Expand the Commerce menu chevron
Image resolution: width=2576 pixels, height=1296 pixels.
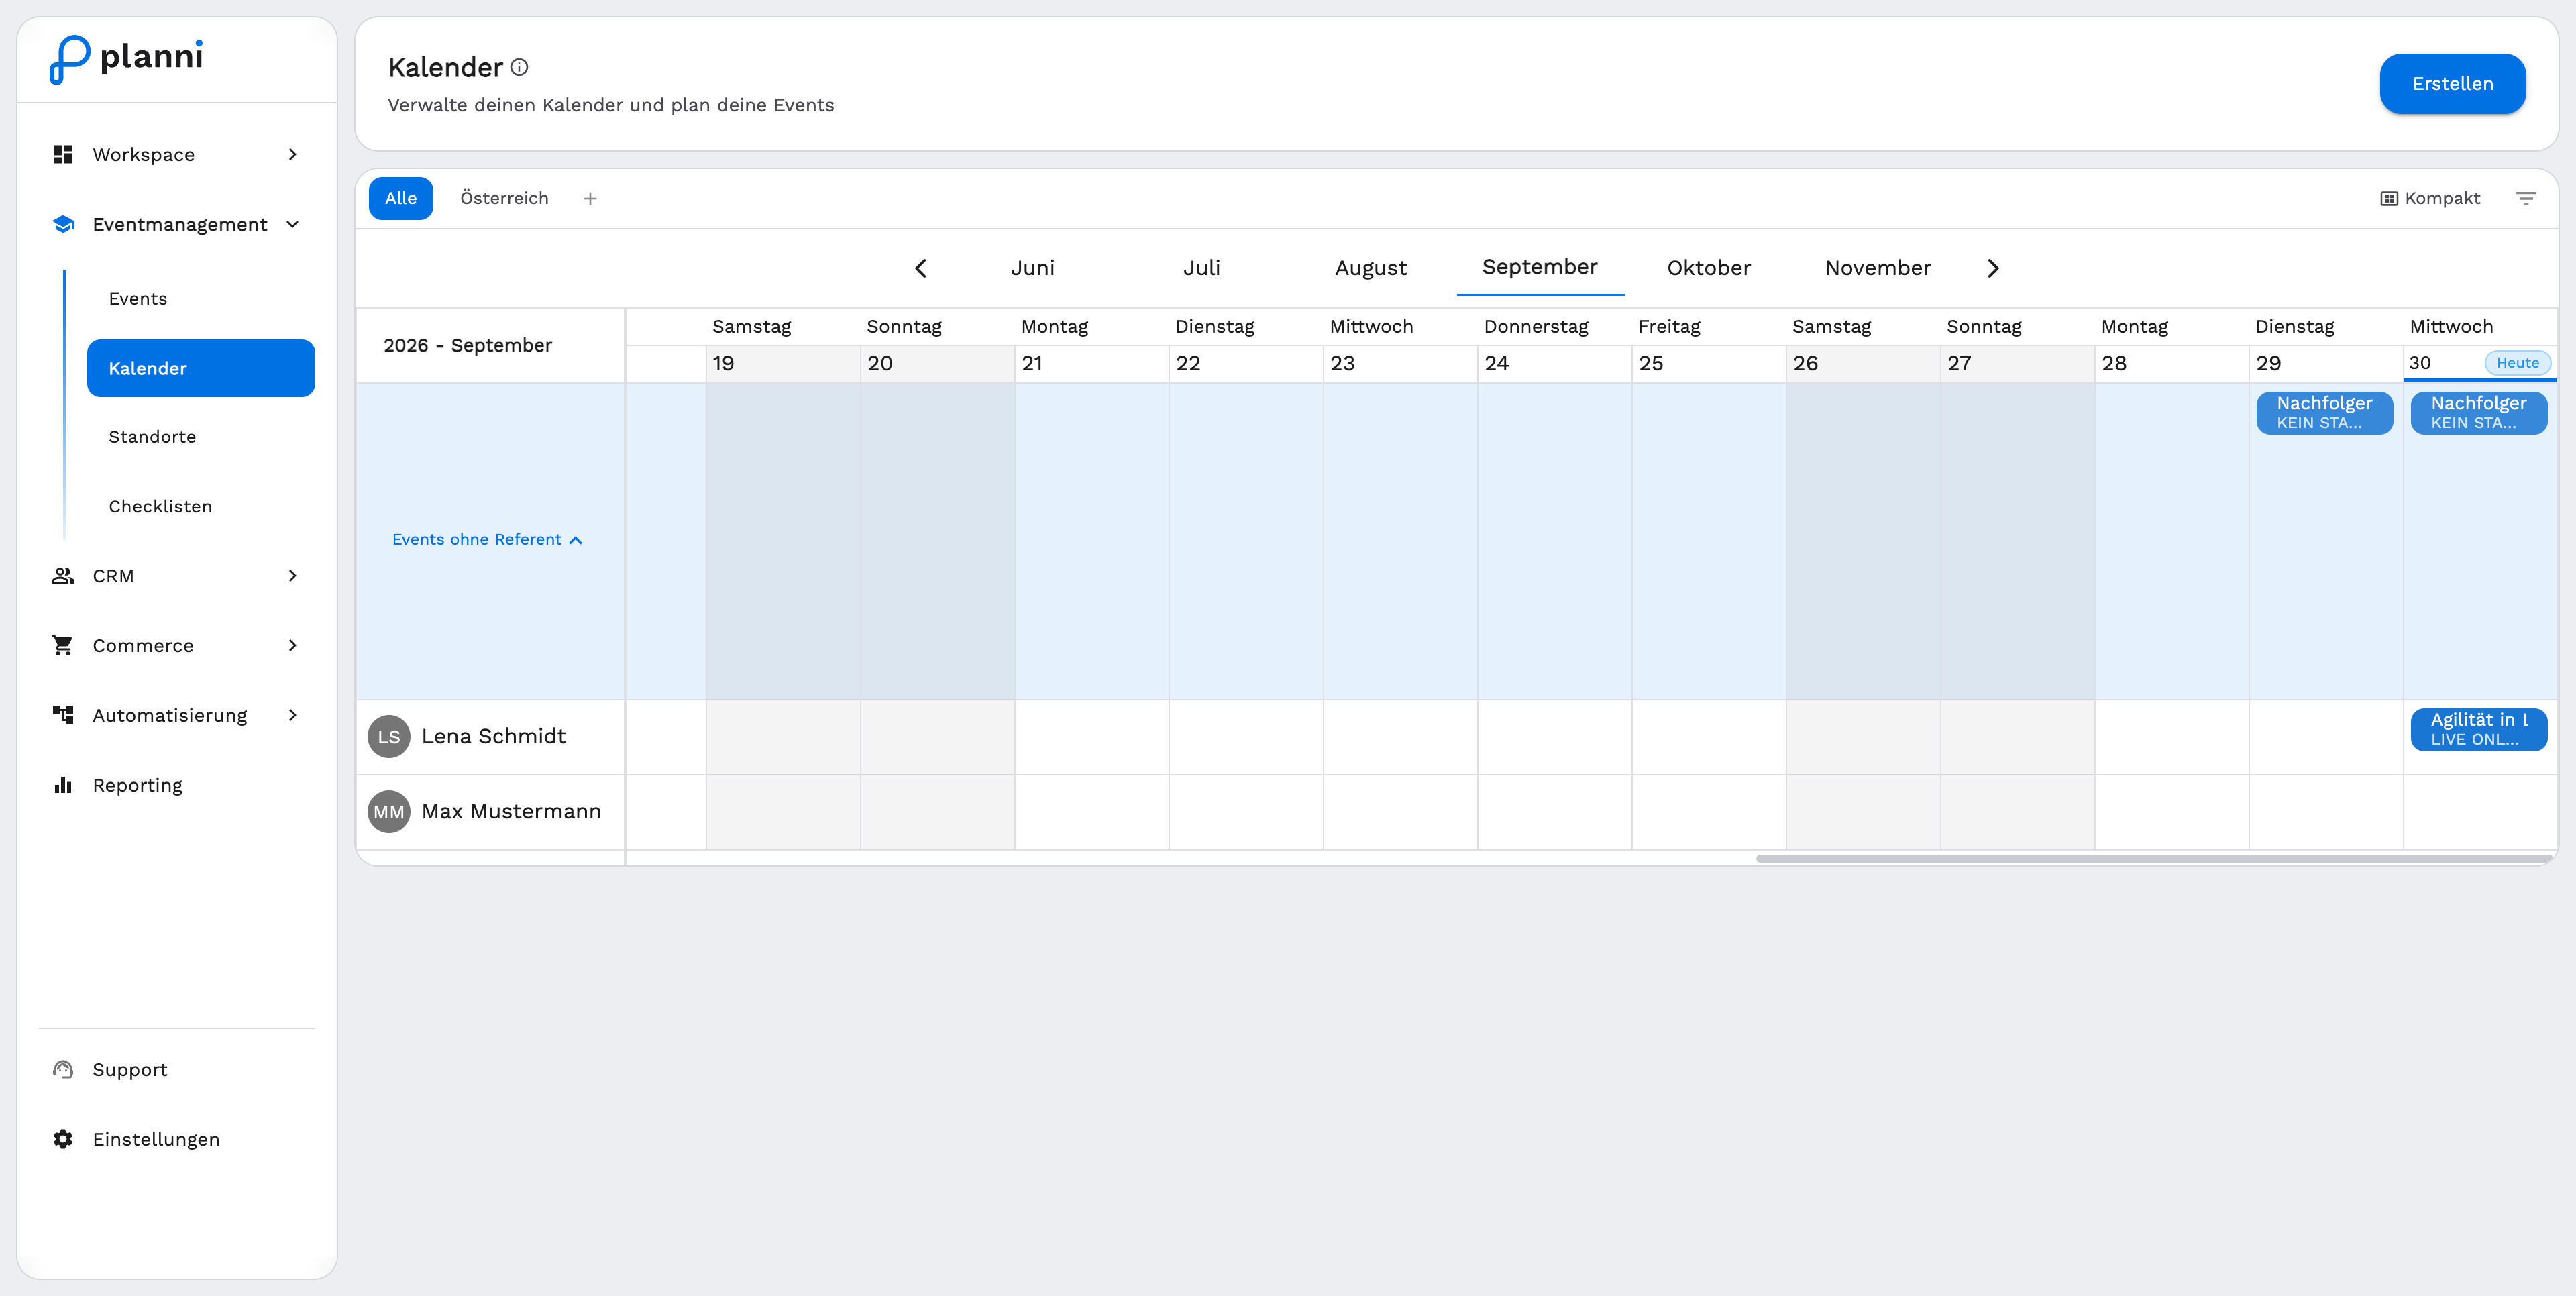point(293,645)
